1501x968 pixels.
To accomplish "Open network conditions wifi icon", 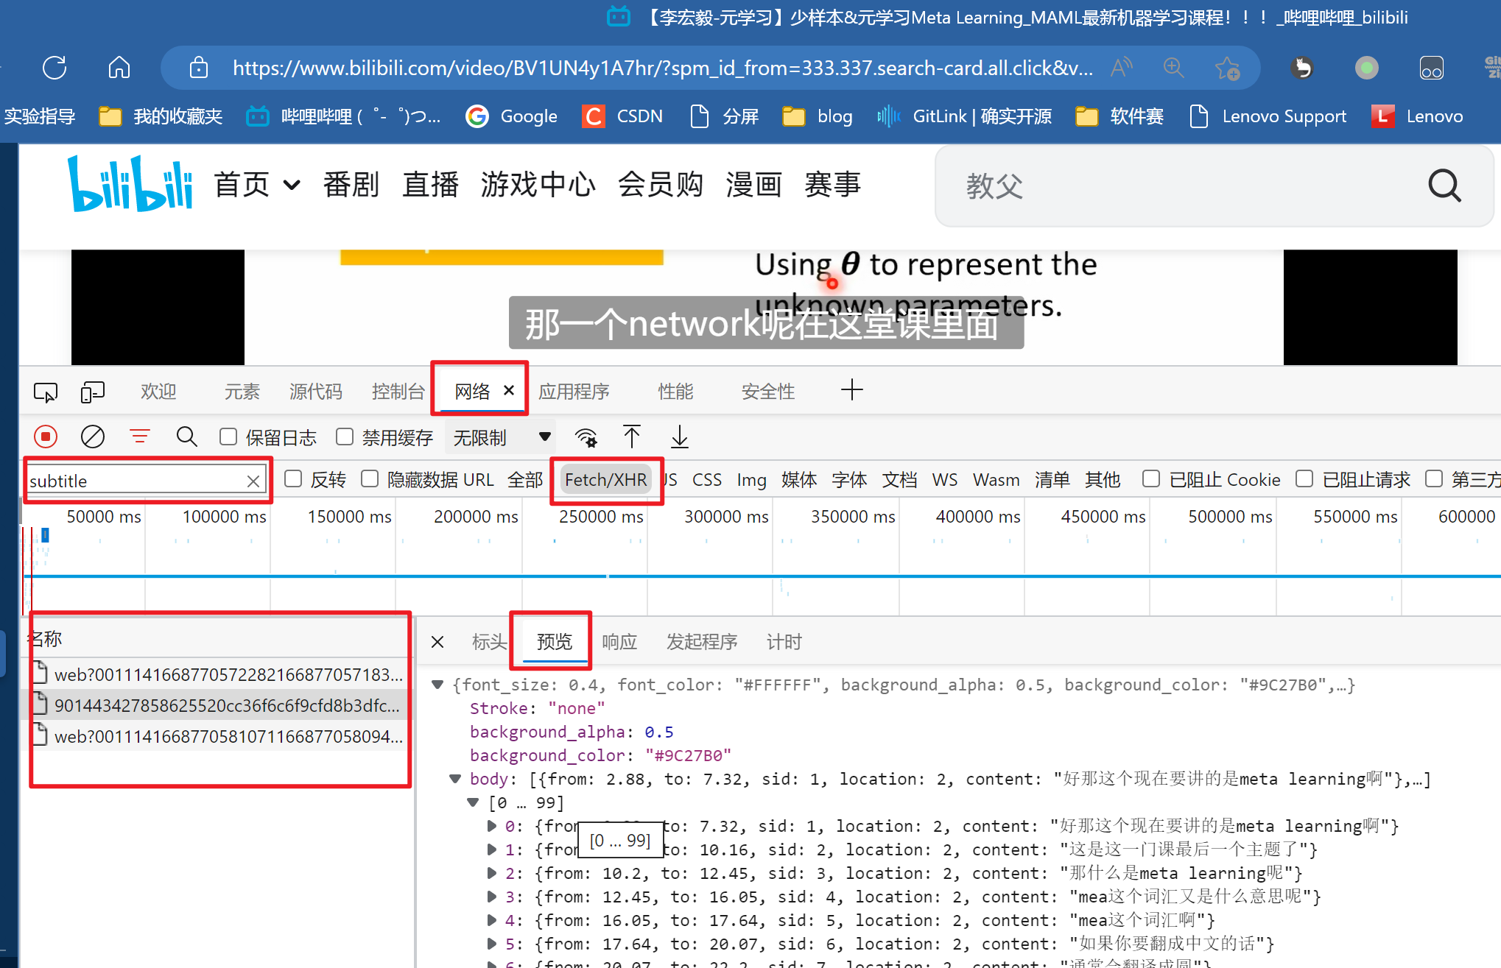I will pyautogui.click(x=586, y=437).
